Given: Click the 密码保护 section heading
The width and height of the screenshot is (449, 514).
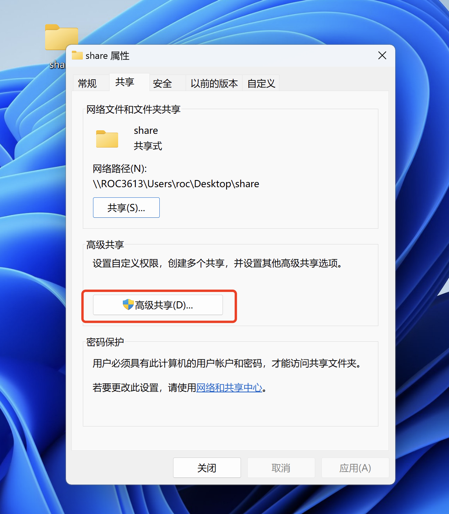Looking at the screenshot, I should pos(104,342).
